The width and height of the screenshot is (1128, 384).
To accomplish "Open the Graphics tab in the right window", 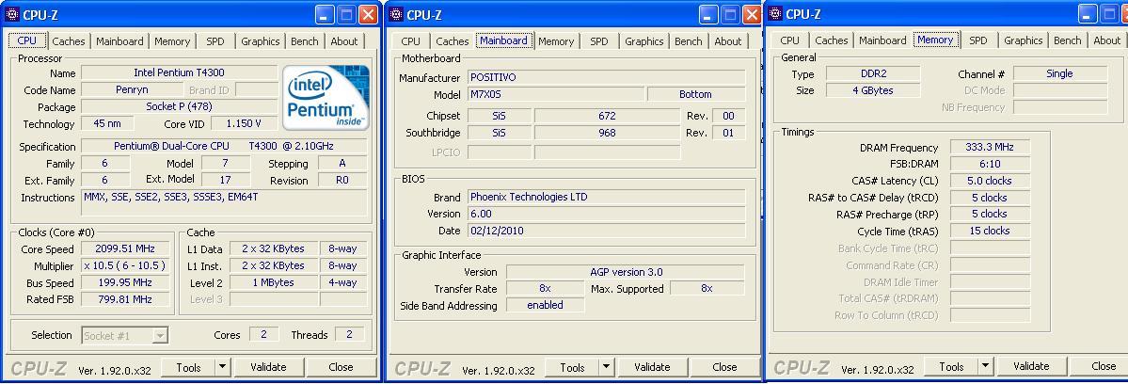I will [x=1023, y=40].
